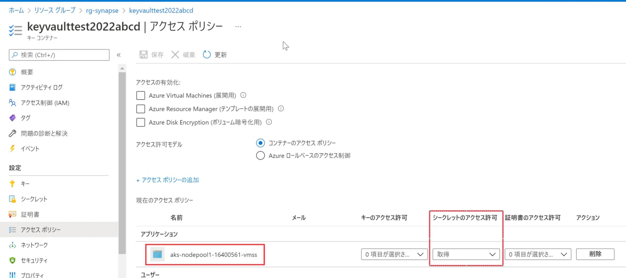
Task: Click keyvaulttest2022abcd breadcrumb link
Action: point(161,10)
